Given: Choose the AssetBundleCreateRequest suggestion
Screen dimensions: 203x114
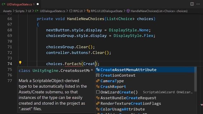Looking at the screenshot, I should pyautogui.click(x=145, y=98).
